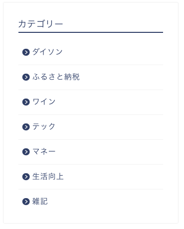Go to the テック category
Viewport: 184px width, 229px height.
point(44,126)
